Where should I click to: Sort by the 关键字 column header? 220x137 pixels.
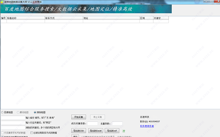[161, 18]
